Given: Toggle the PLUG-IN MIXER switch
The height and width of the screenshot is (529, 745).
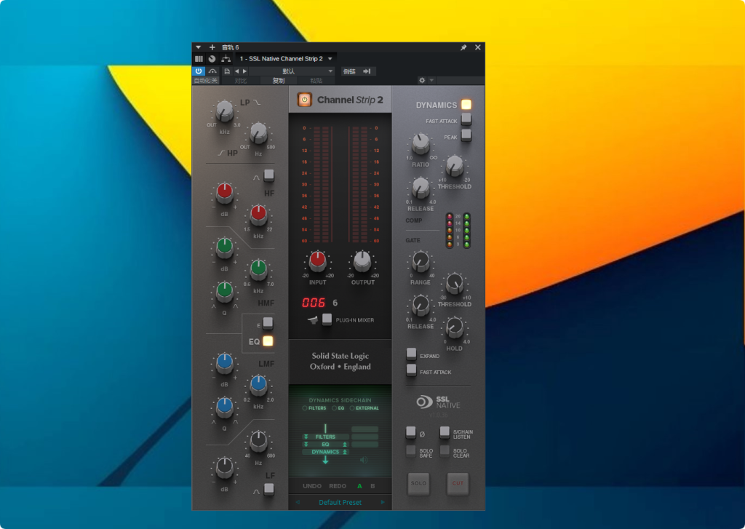Looking at the screenshot, I should pos(327,319).
